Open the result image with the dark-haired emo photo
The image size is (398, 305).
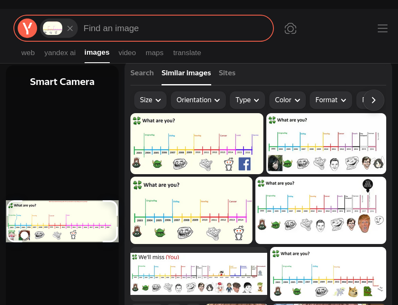coord(326,143)
